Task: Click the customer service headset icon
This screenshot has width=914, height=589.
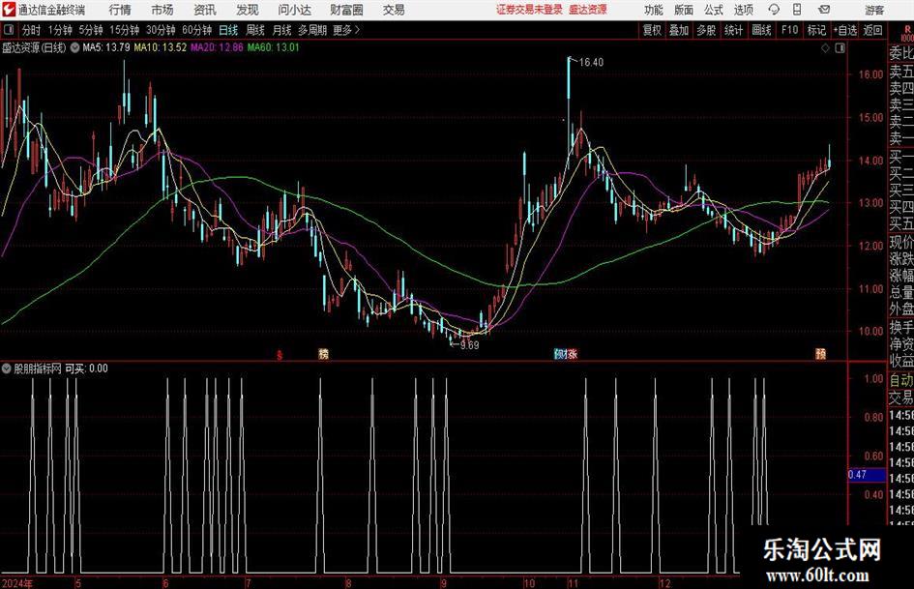Action: 774,10
